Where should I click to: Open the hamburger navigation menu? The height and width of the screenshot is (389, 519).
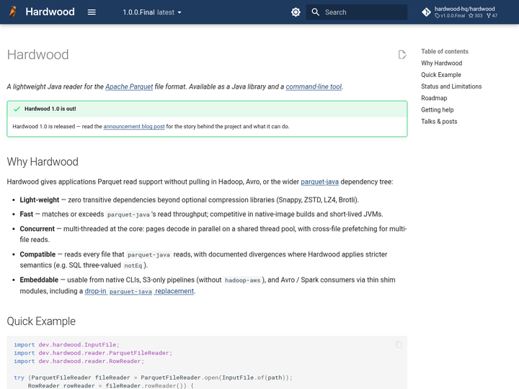click(x=92, y=12)
